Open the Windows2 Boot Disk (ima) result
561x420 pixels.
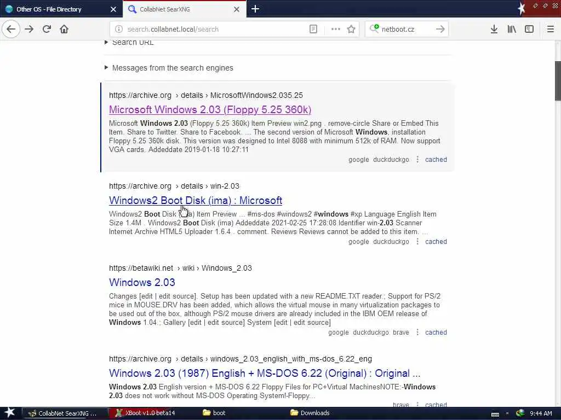pyautogui.click(x=196, y=200)
